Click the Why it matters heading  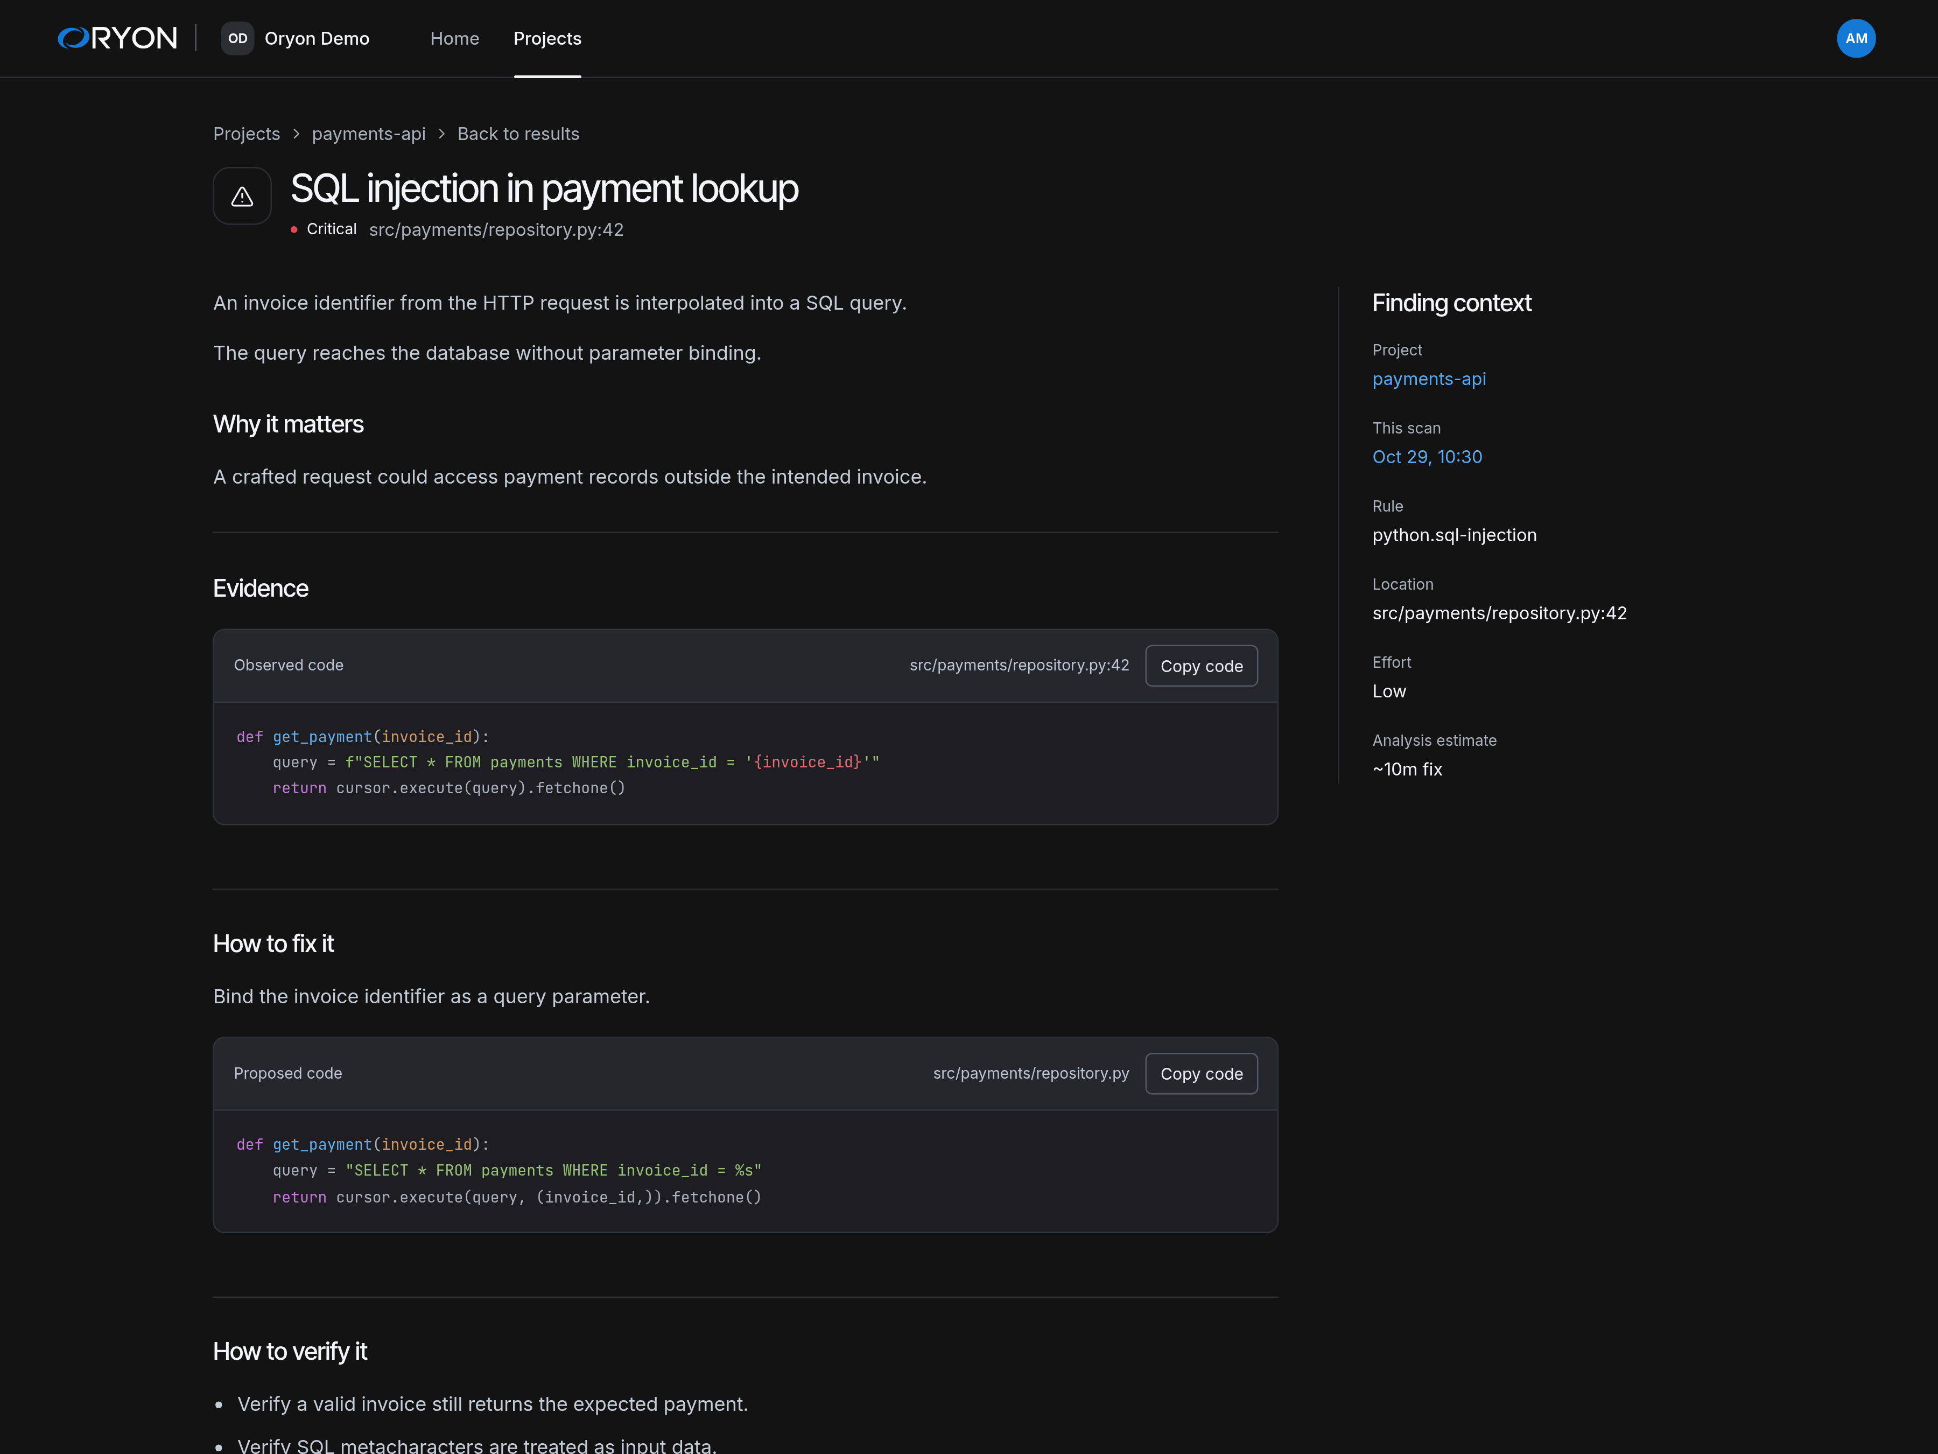288,424
